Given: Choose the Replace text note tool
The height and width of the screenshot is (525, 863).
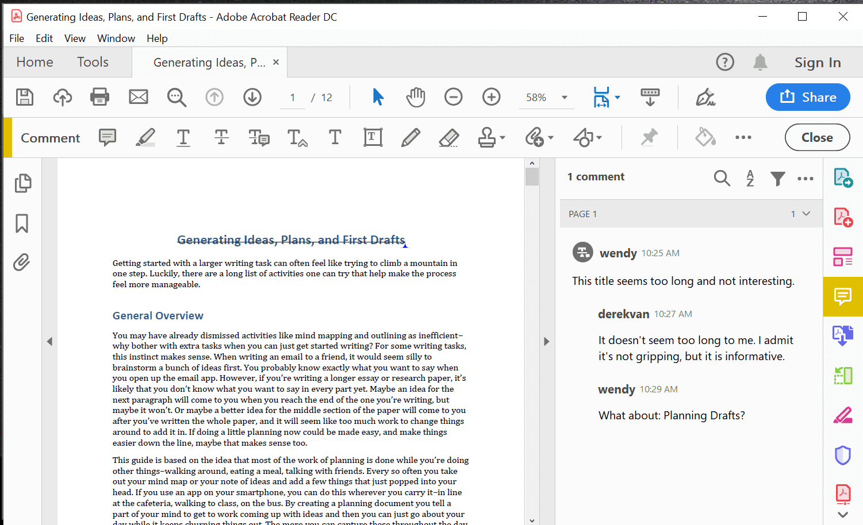Looking at the screenshot, I should [259, 137].
